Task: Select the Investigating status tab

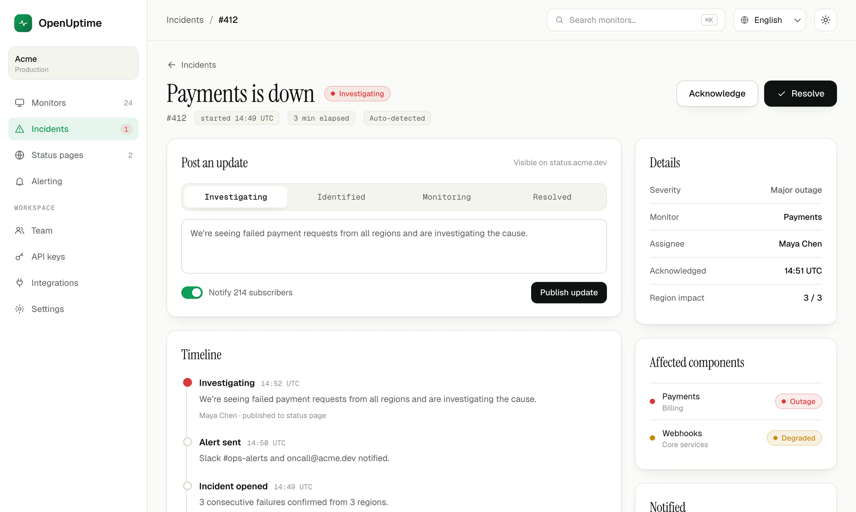Action: coord(236,197)
